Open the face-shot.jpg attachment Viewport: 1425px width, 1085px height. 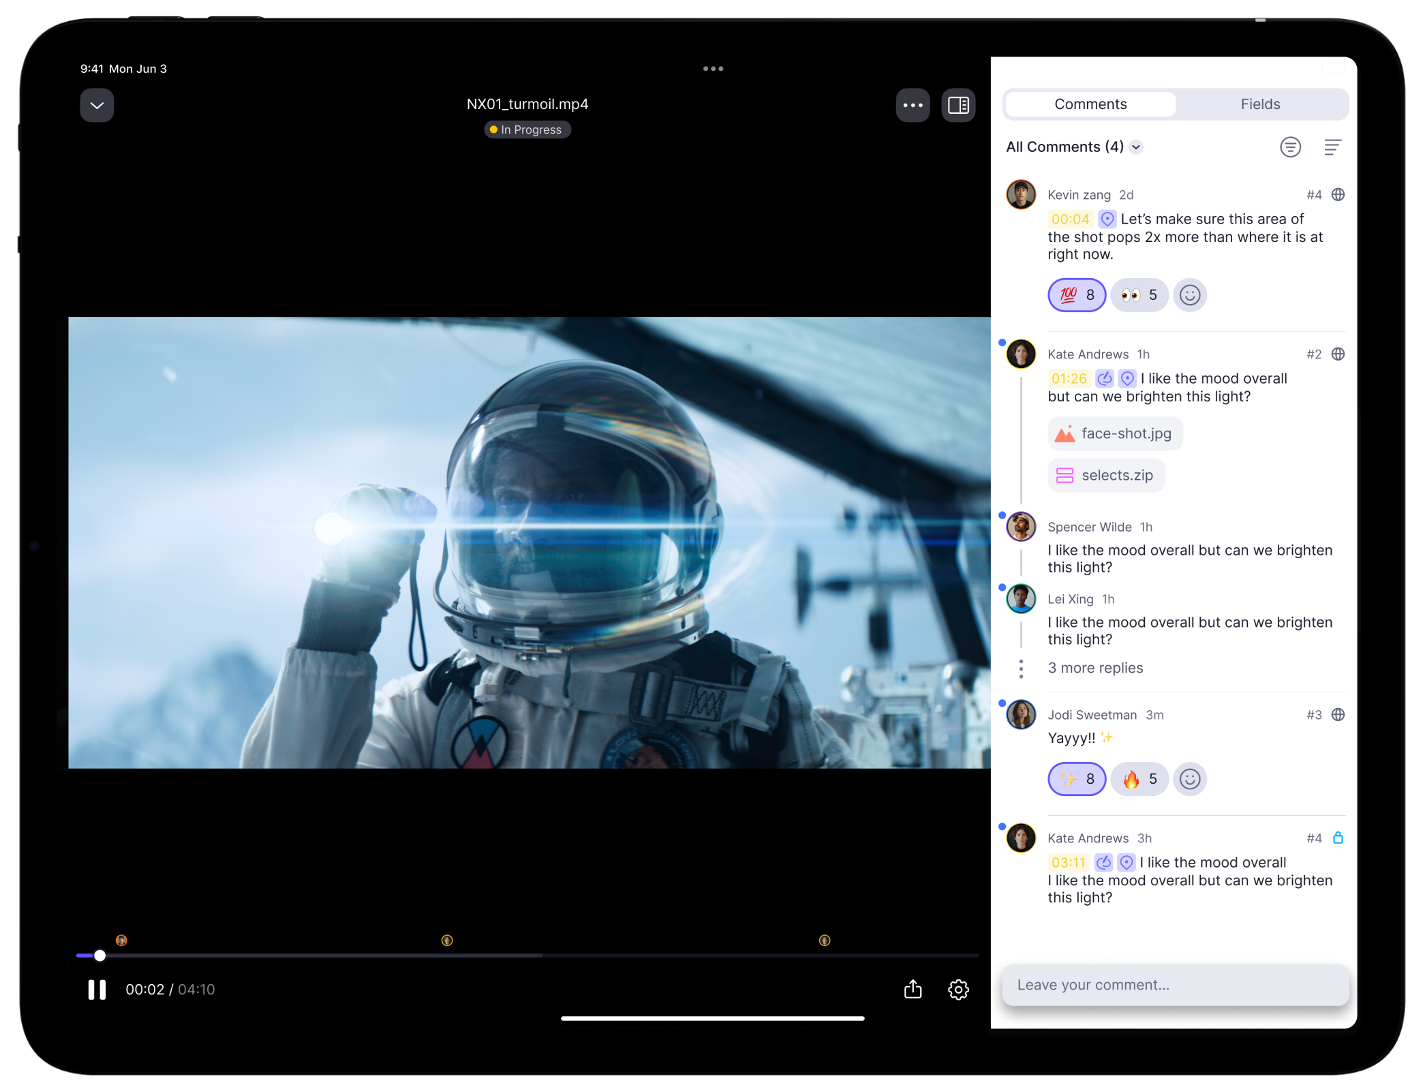pos(1115,433)
